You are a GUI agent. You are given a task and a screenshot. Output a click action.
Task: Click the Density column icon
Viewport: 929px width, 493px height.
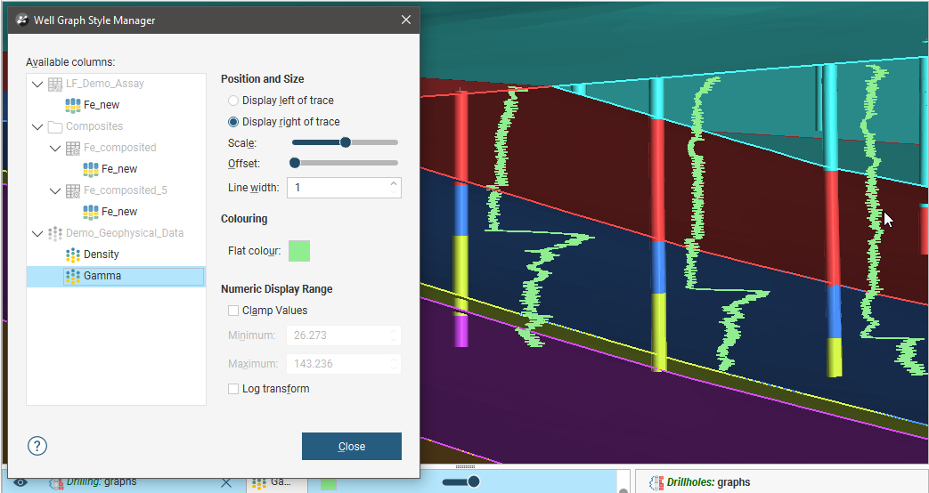[x=73, y=255]
